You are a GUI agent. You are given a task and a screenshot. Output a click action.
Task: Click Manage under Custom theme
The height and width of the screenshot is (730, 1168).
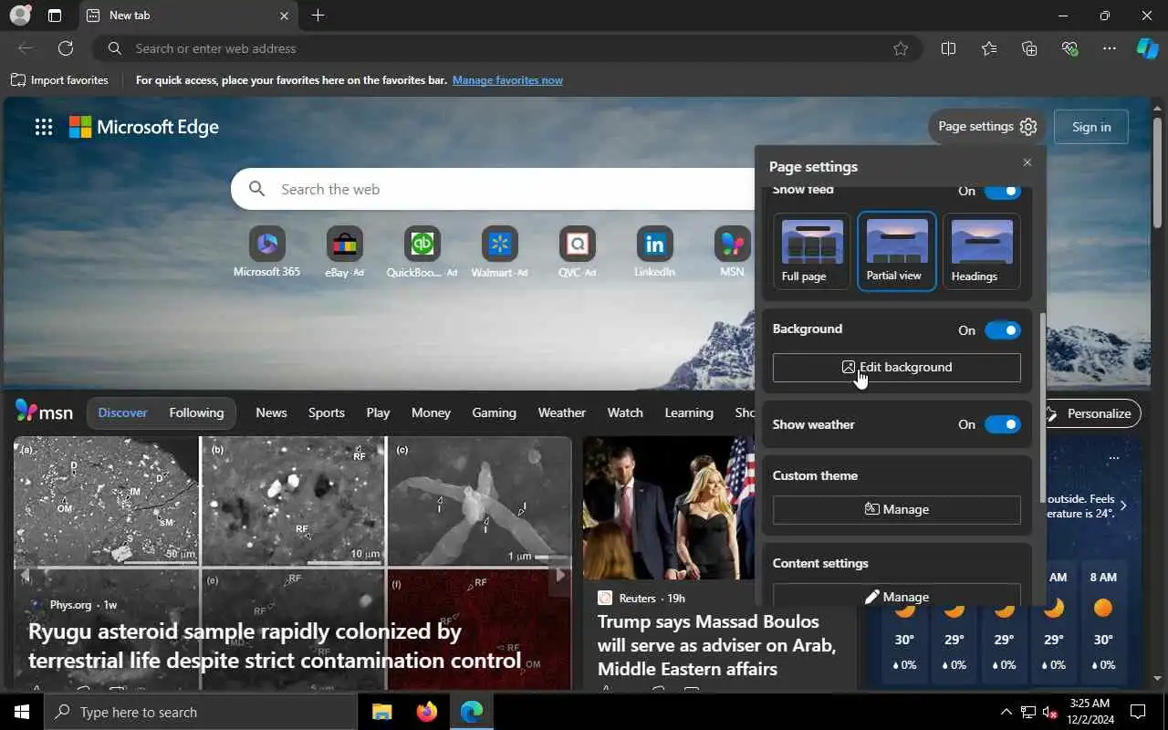click(x=897, y=509)
